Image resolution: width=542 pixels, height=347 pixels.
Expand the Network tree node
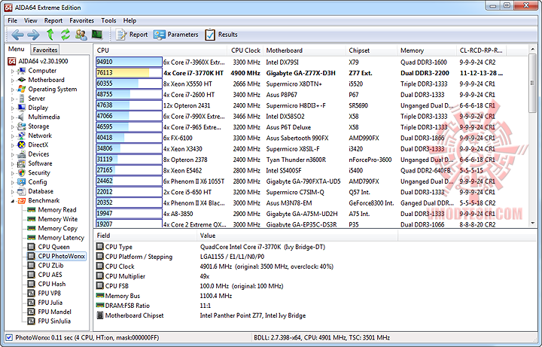click(x=13, y=135)
